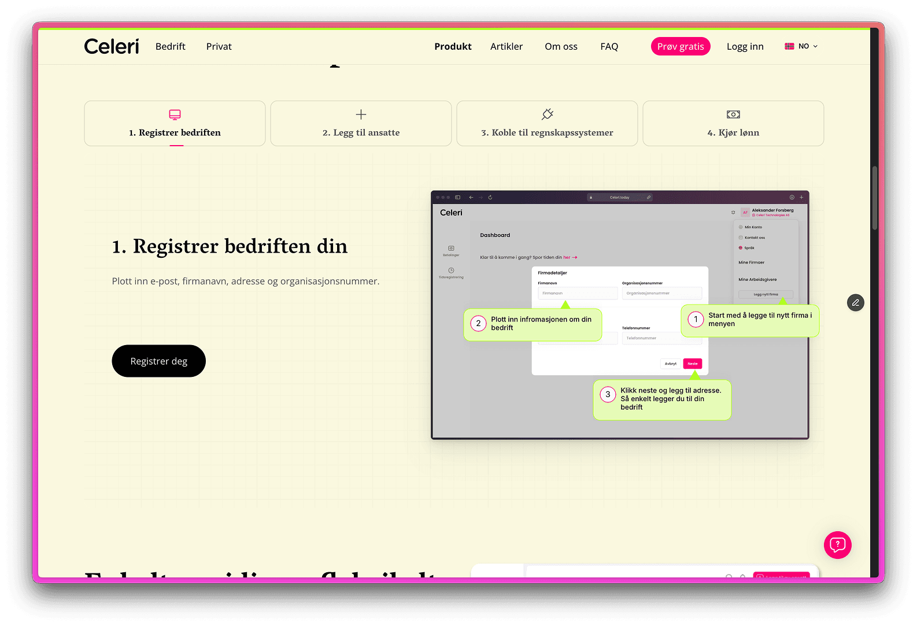Viewport: 917px width, 626px height.
Task: Select the Produkt menu item
Action: tap(453, 46)
